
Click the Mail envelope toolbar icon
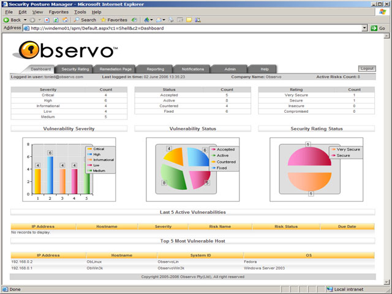(159, 20)
